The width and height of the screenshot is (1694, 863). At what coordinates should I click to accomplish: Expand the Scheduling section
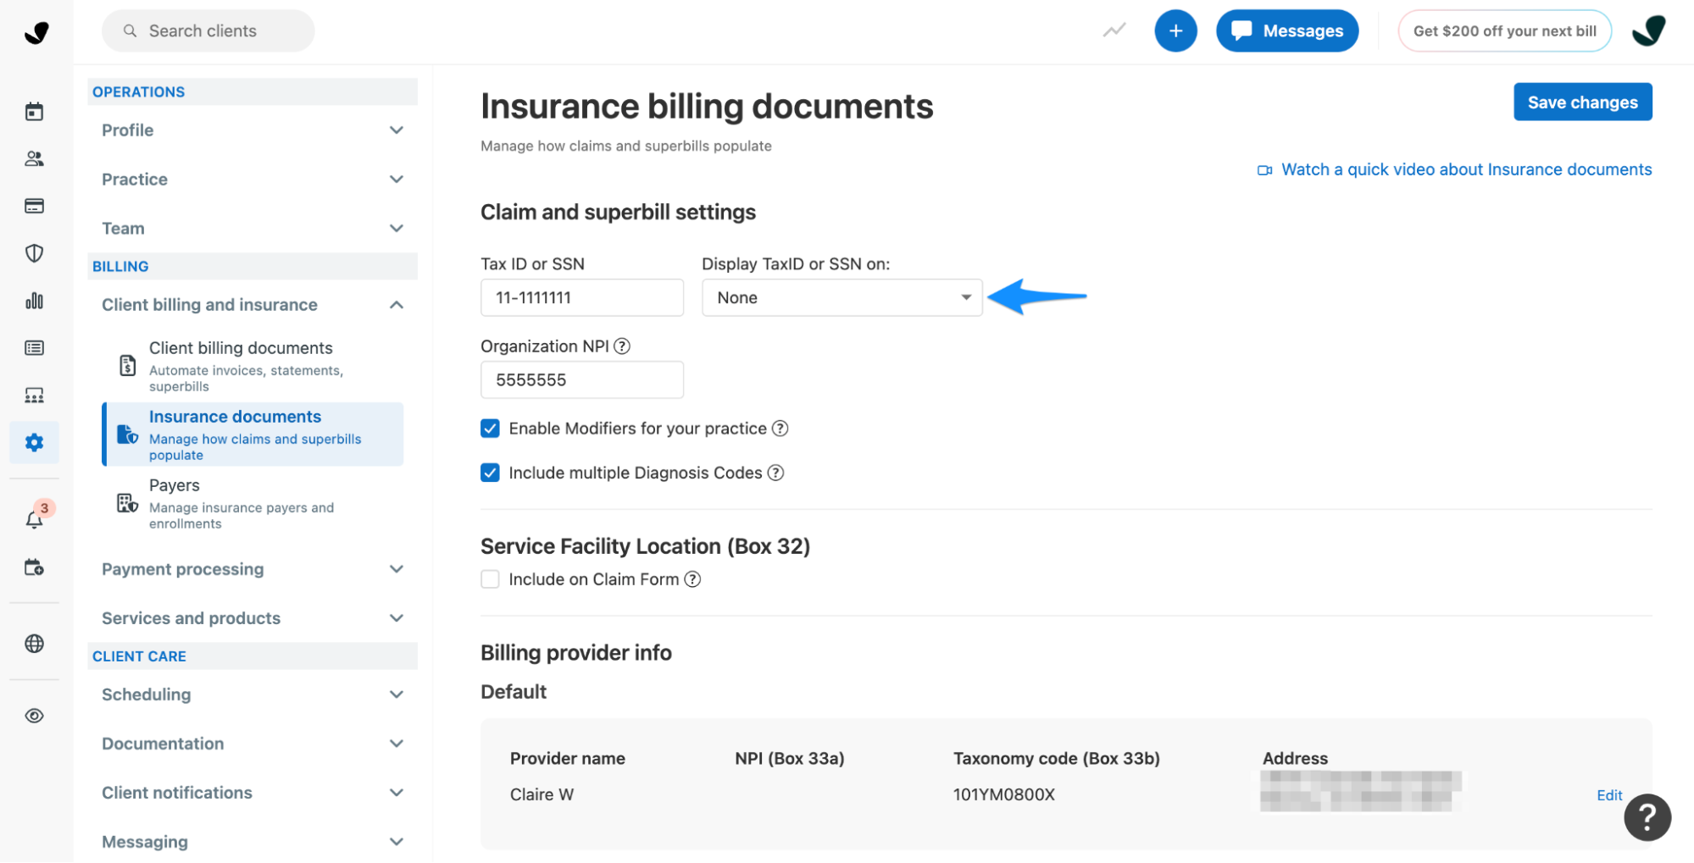[x=252, y=694]
